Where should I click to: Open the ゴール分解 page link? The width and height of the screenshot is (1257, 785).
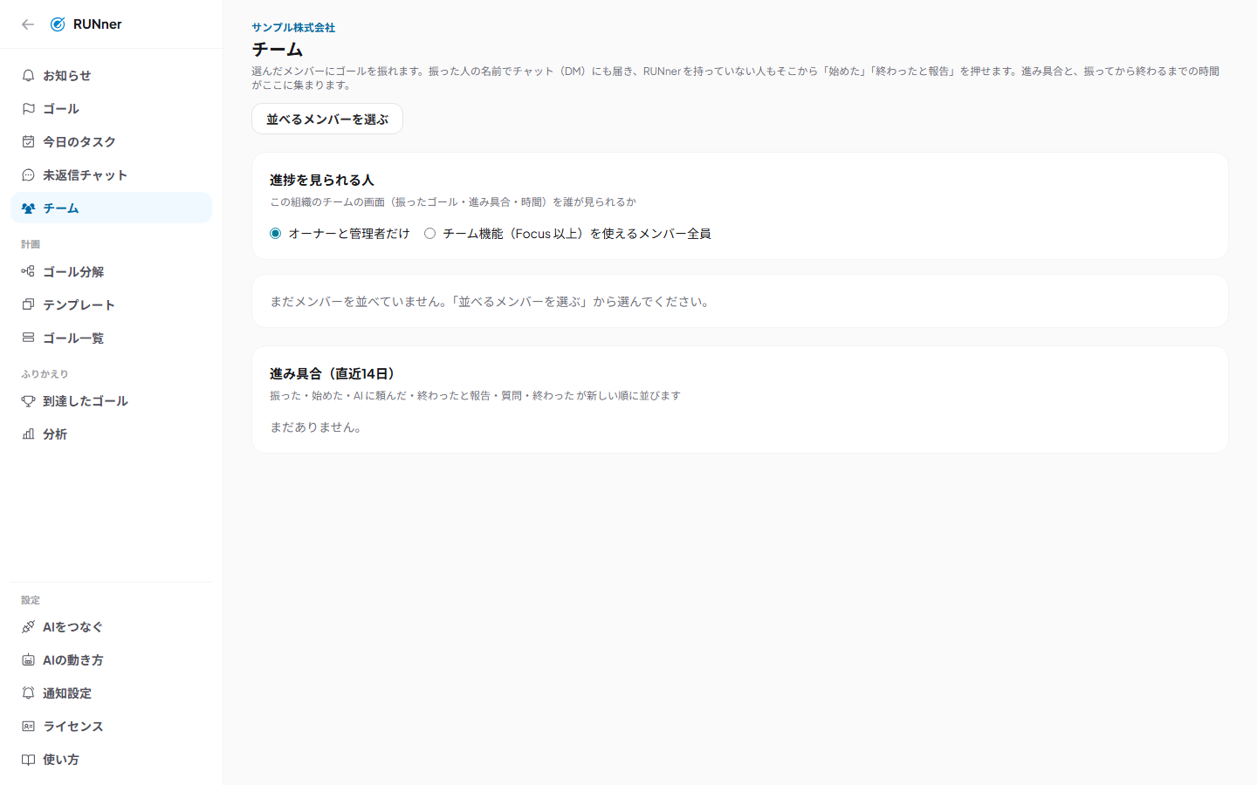click(x=111, y=271)
